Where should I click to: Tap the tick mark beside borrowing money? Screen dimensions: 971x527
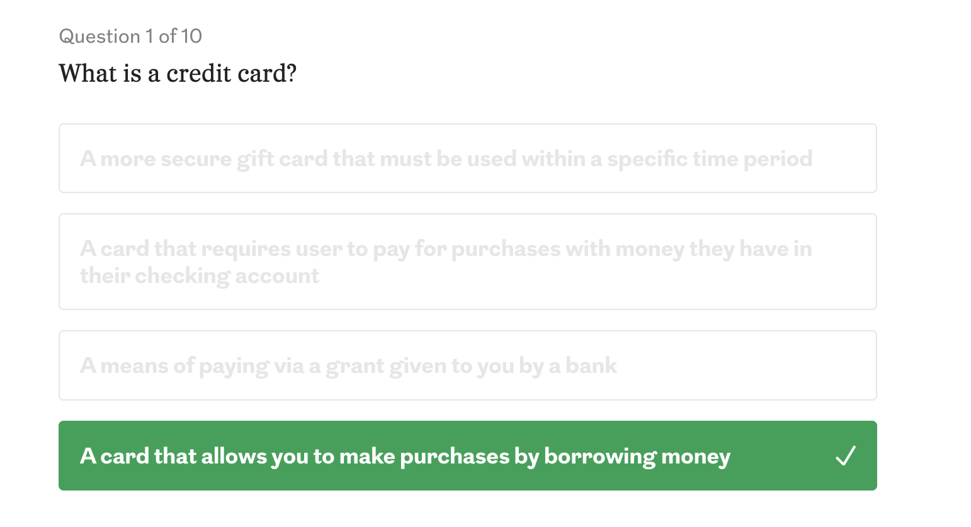(x=845, y=455)
